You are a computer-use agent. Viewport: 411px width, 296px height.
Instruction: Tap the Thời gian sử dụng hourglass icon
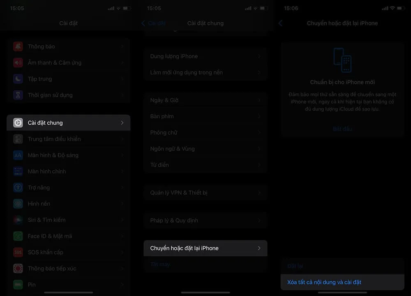coord(18,95)
